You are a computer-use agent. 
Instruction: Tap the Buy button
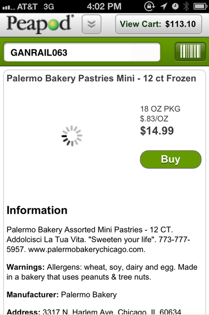(x=171, y=159)
